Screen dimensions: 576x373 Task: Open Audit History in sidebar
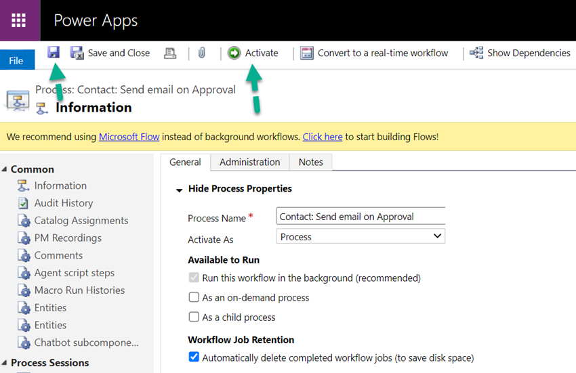point(64,203)
